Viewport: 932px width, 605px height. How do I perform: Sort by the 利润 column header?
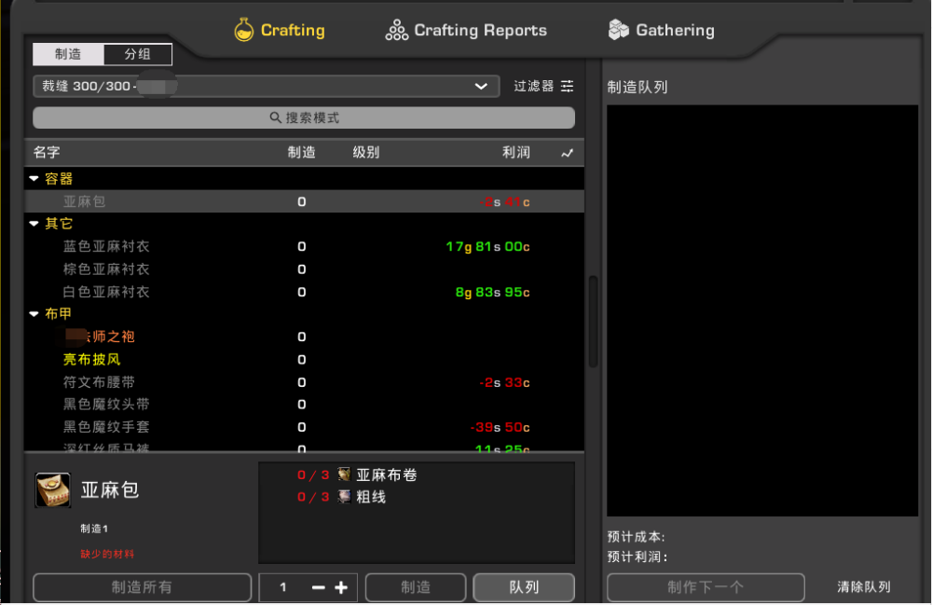pos(516,153)
